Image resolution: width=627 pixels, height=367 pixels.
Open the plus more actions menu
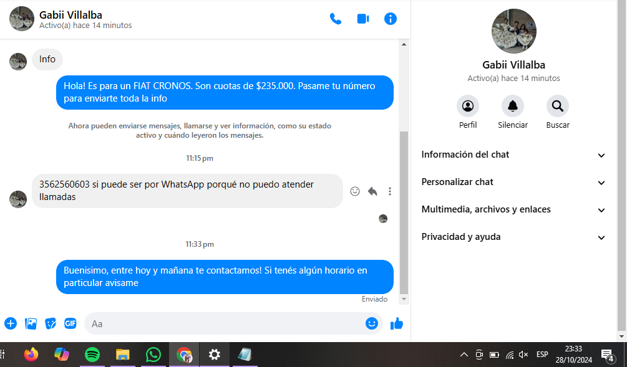[11, 323]
